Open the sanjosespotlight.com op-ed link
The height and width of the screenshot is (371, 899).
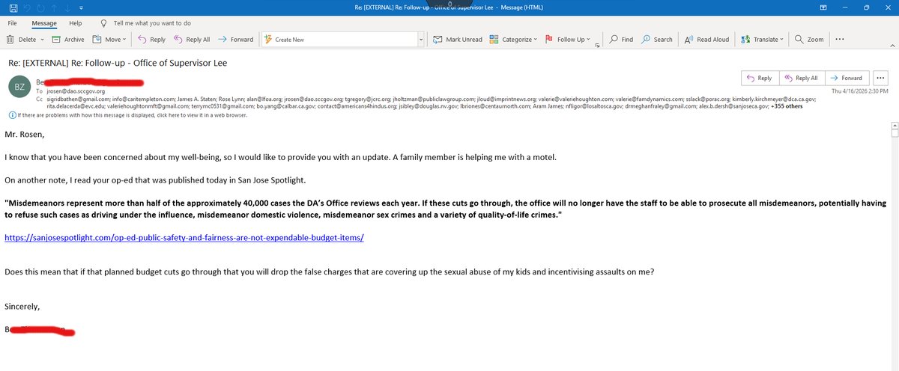[184, 237]
